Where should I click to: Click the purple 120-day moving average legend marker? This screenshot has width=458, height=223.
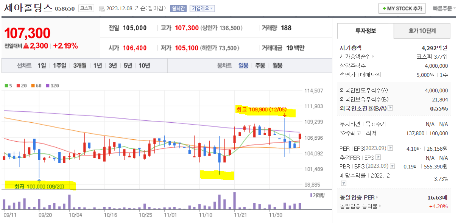[x=48, y=86]
